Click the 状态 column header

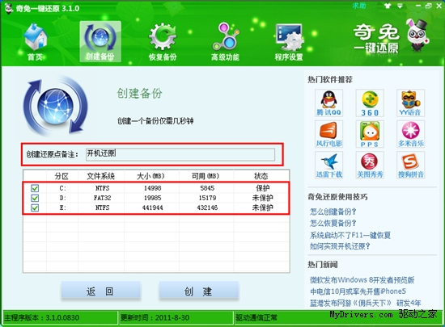coord(261,176)
